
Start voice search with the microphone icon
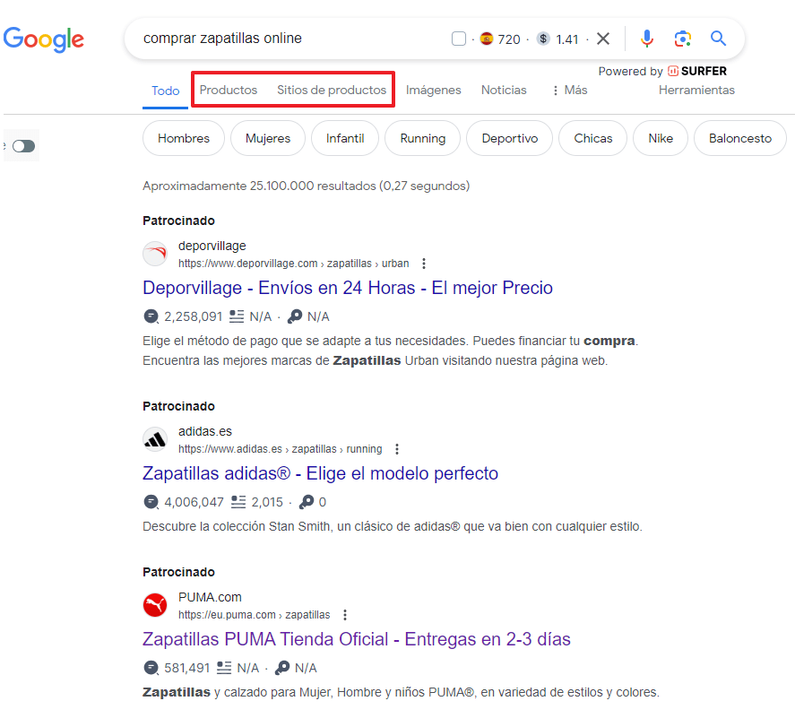tap(646, 39)
